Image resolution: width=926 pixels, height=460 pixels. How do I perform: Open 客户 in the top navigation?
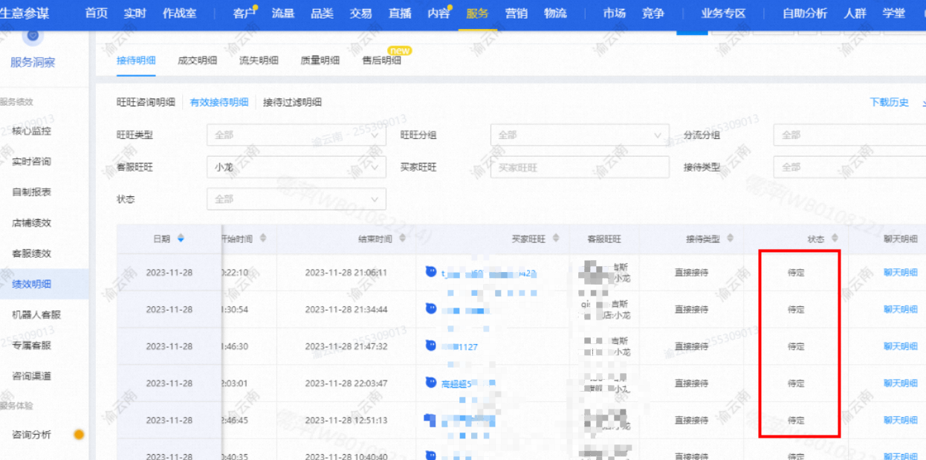[245, 13]
